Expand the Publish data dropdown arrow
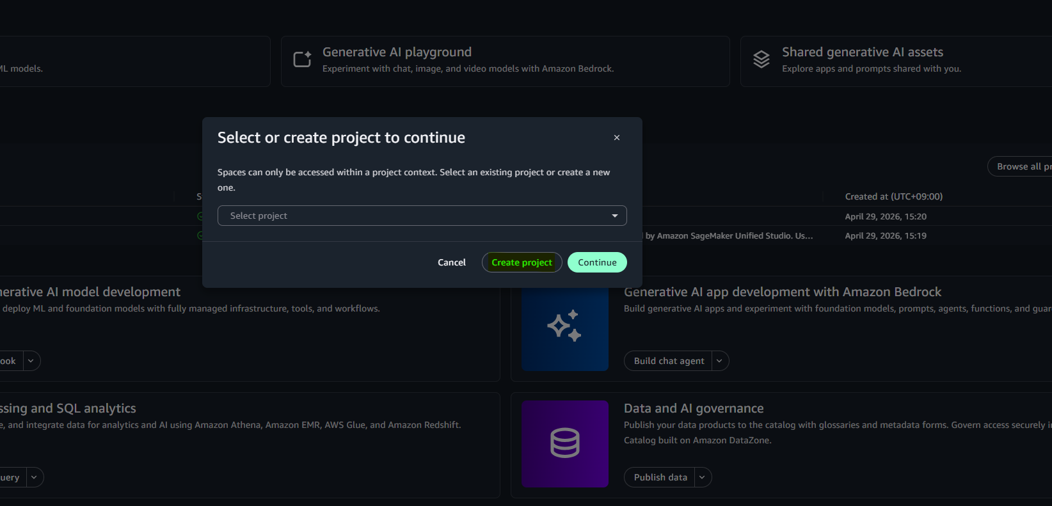Viewport: 1052px width, 506px height. pyautogui.click(x=703, y=477)
